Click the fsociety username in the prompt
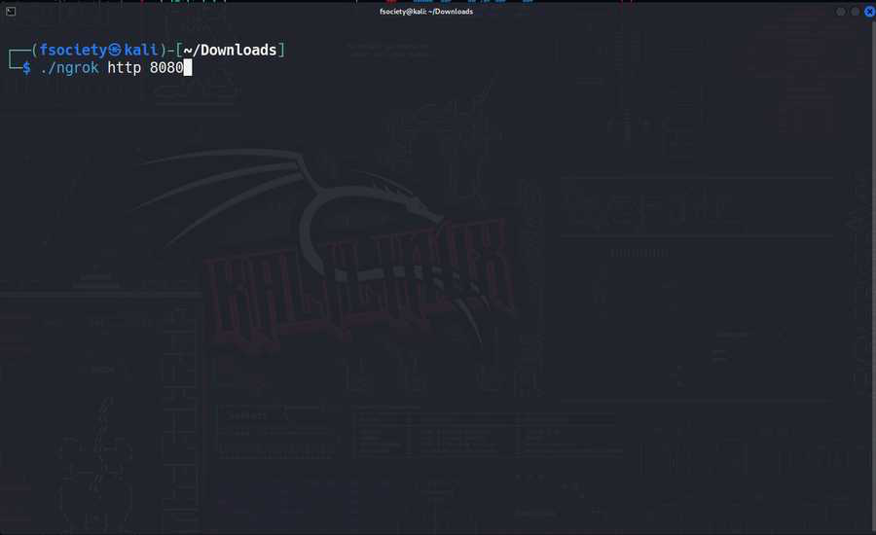876x535 pixels. click(72, 50)
